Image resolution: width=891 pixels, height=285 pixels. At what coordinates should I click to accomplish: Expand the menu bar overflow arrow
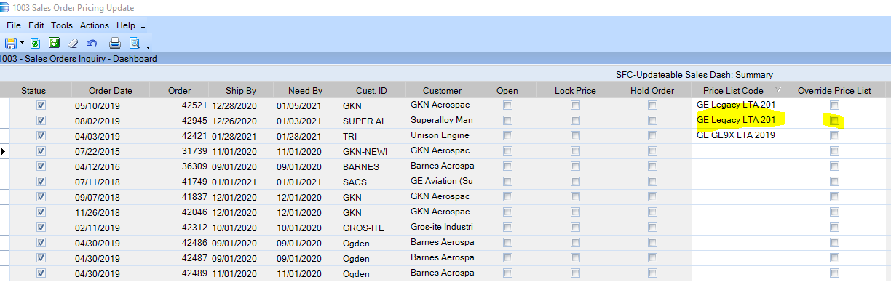point(143,28)
